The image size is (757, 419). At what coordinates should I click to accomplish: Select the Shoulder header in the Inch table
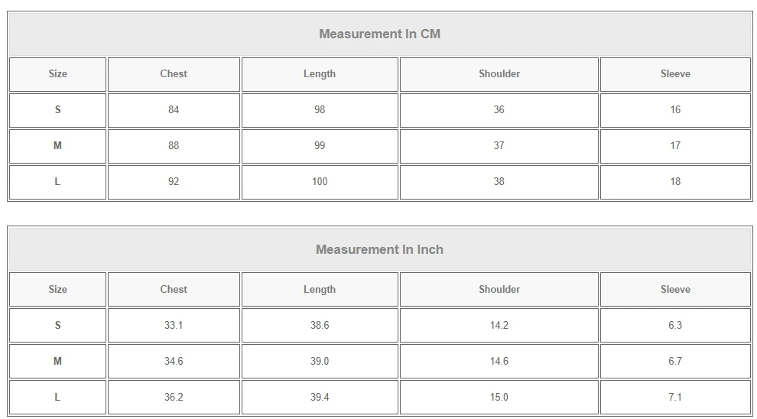pos(499,290)
